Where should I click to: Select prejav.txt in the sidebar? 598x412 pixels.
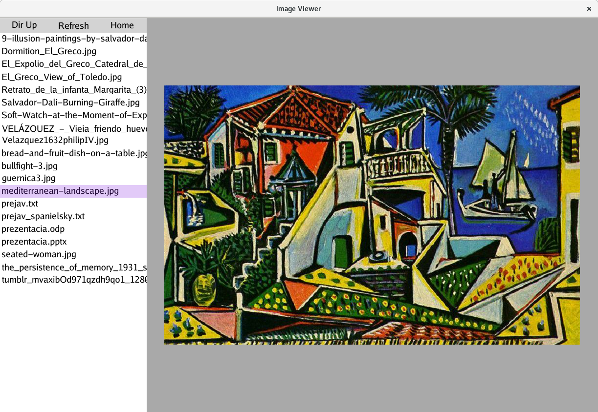point(20,204)
